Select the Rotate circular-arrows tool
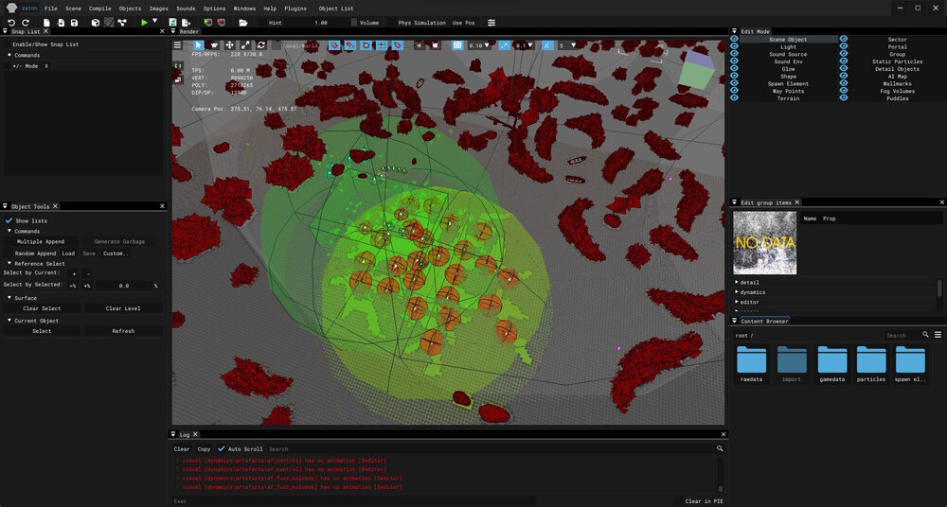 tap(261, 44)
